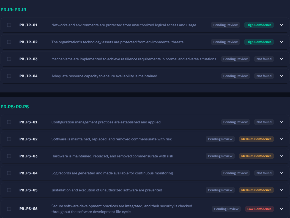This screenshot has width=290, height=218.
Task: Click Pending Review badge on PR.PS-01
Action: click(x=235, y=122)
